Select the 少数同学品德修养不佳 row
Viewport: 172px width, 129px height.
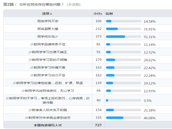[88, 44]
